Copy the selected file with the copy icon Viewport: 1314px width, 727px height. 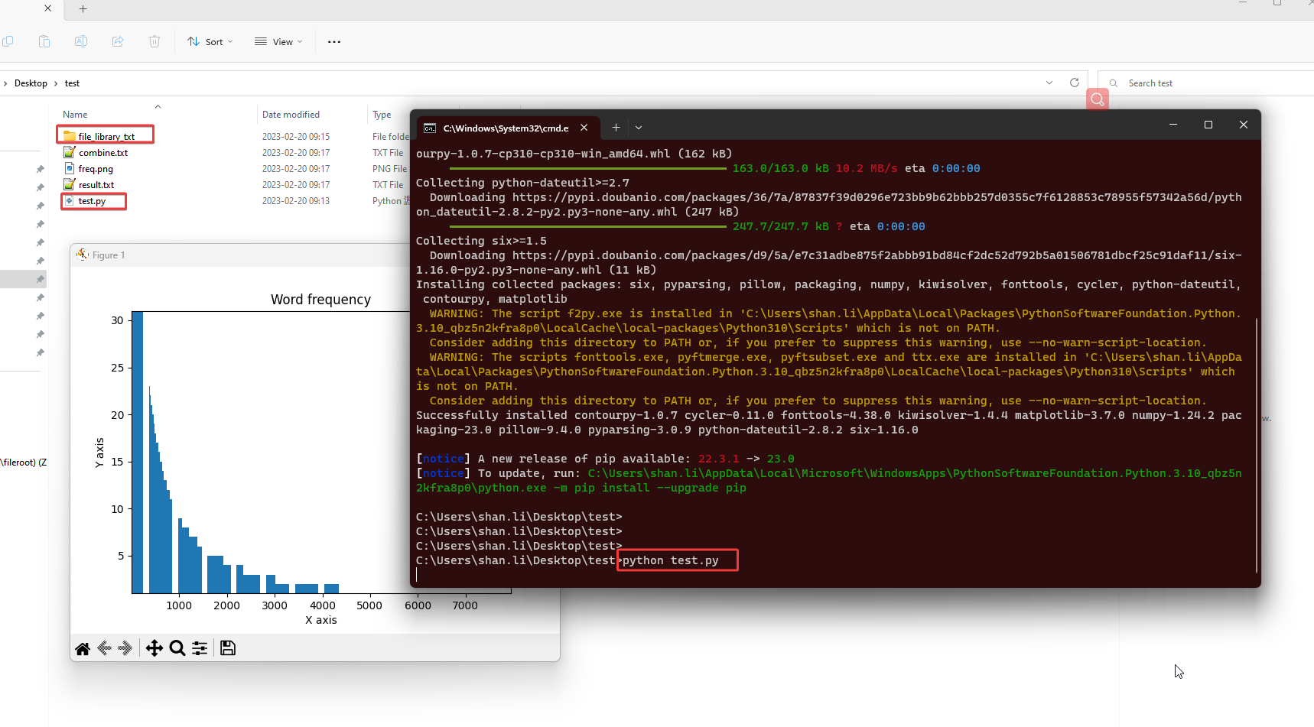8,41
